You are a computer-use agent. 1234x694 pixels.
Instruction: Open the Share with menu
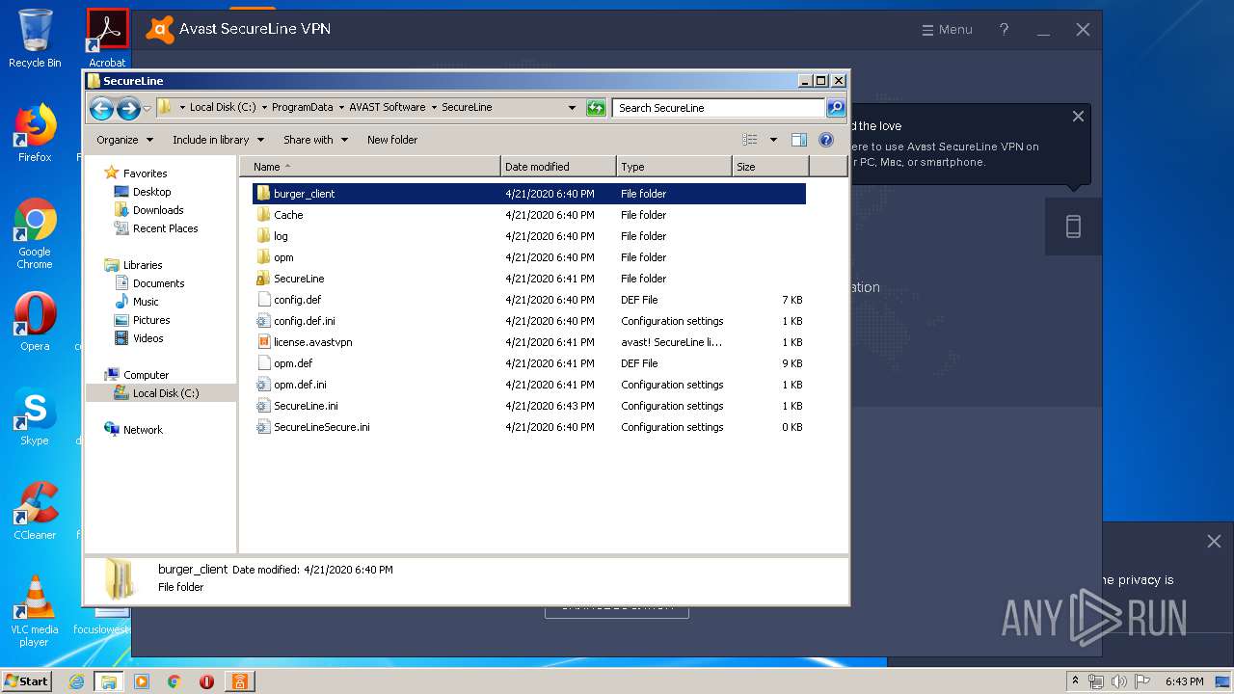(315, 140)
